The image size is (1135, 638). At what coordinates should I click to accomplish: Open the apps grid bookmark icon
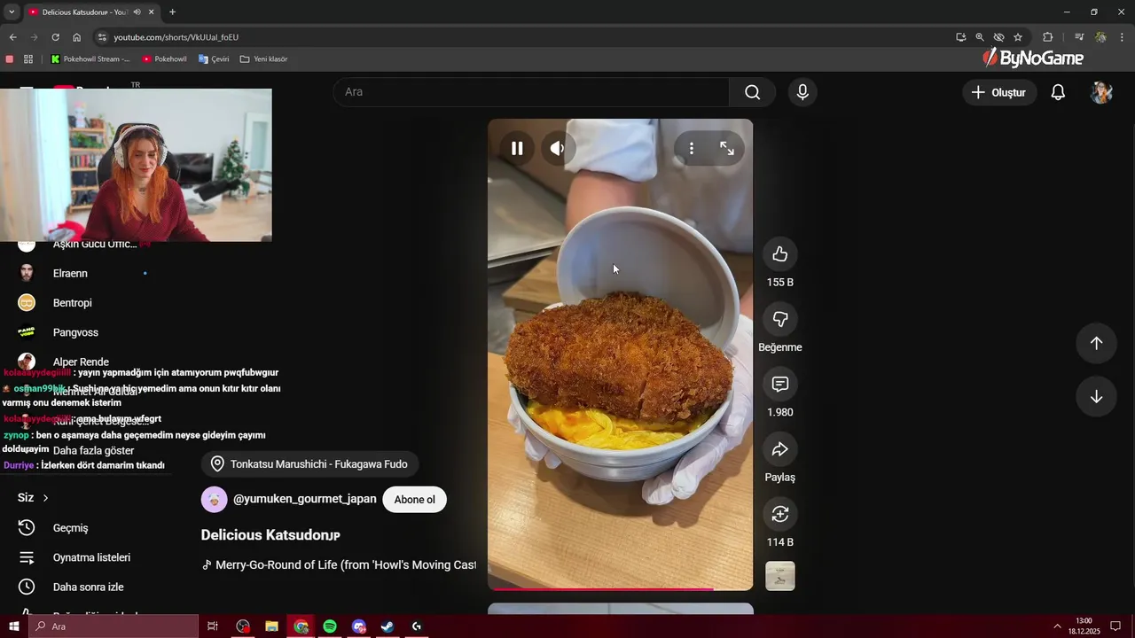pos(28,59)
